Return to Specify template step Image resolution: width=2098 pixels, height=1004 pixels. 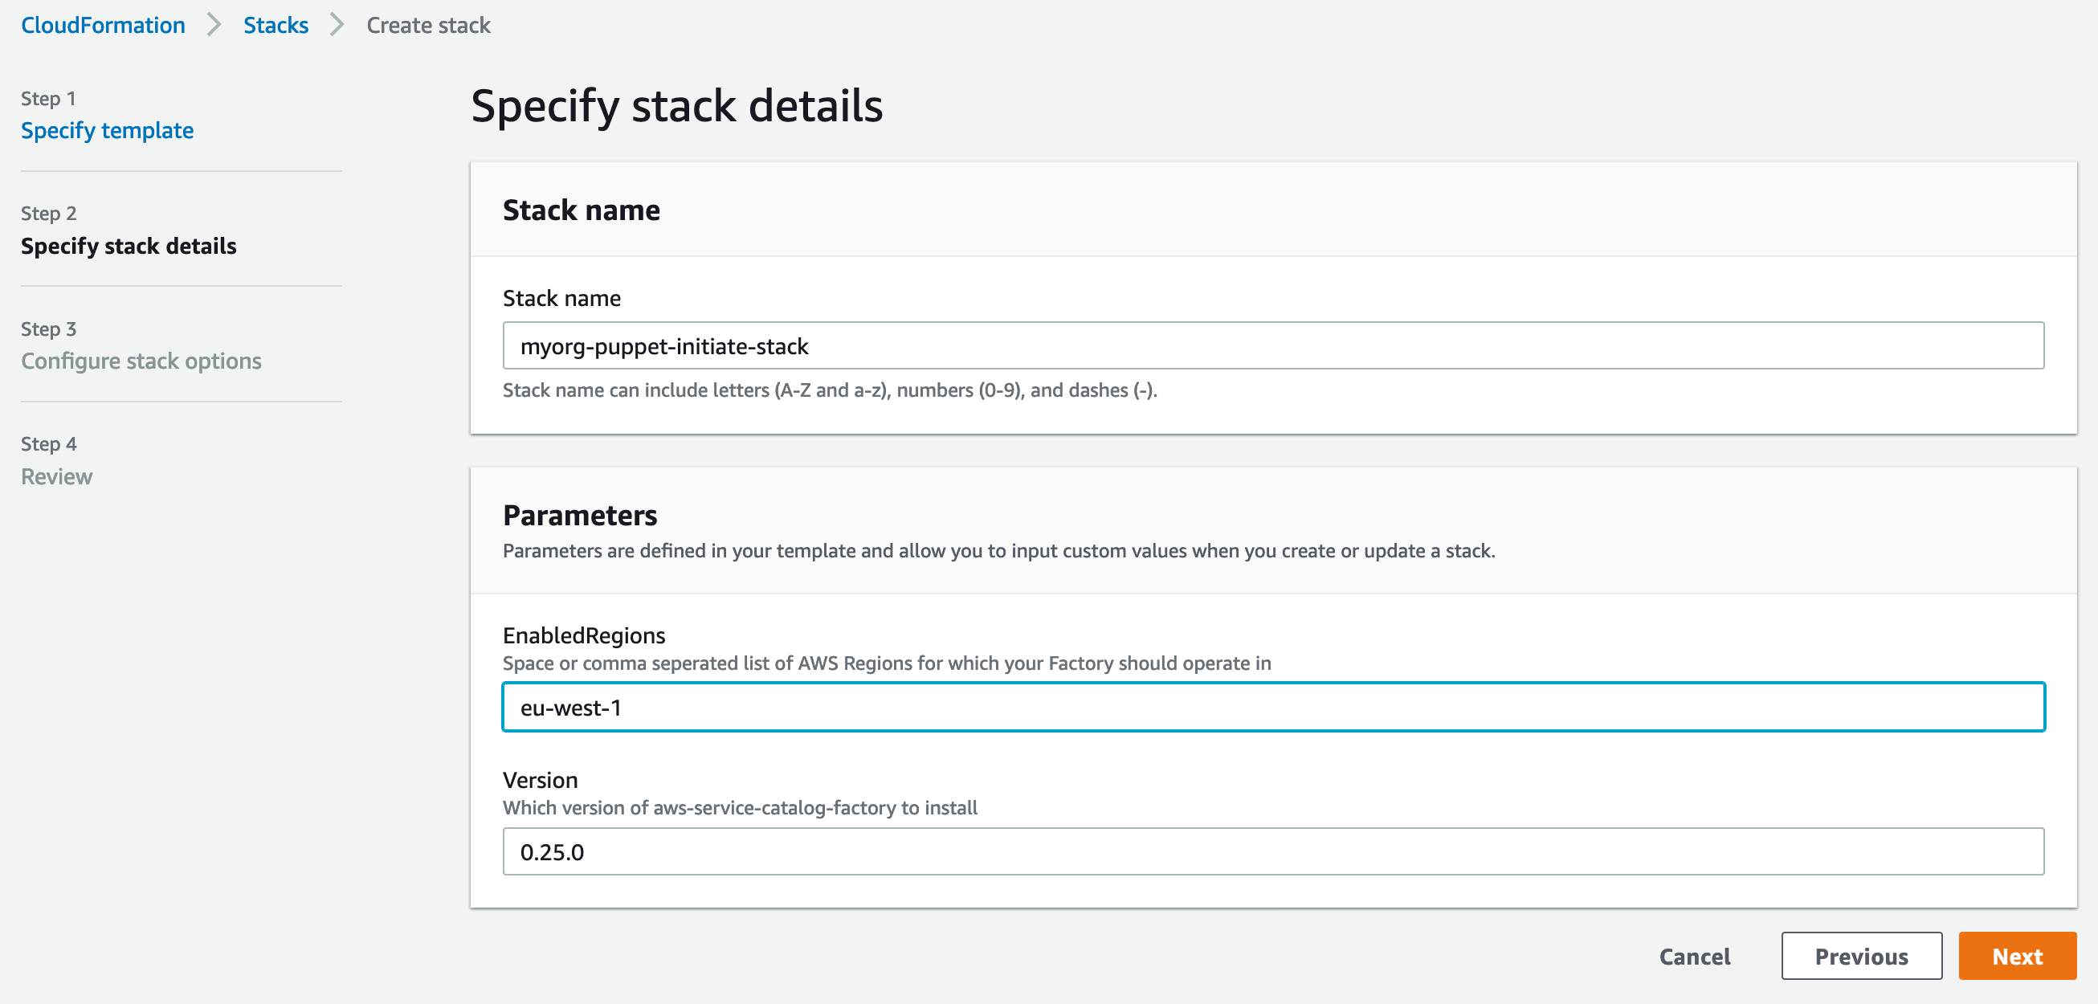108,130
